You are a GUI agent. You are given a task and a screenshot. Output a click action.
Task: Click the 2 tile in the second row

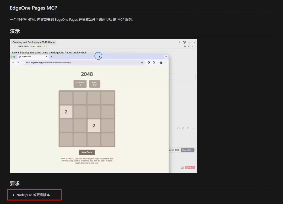pyautogui.click(x=66, y=112)
